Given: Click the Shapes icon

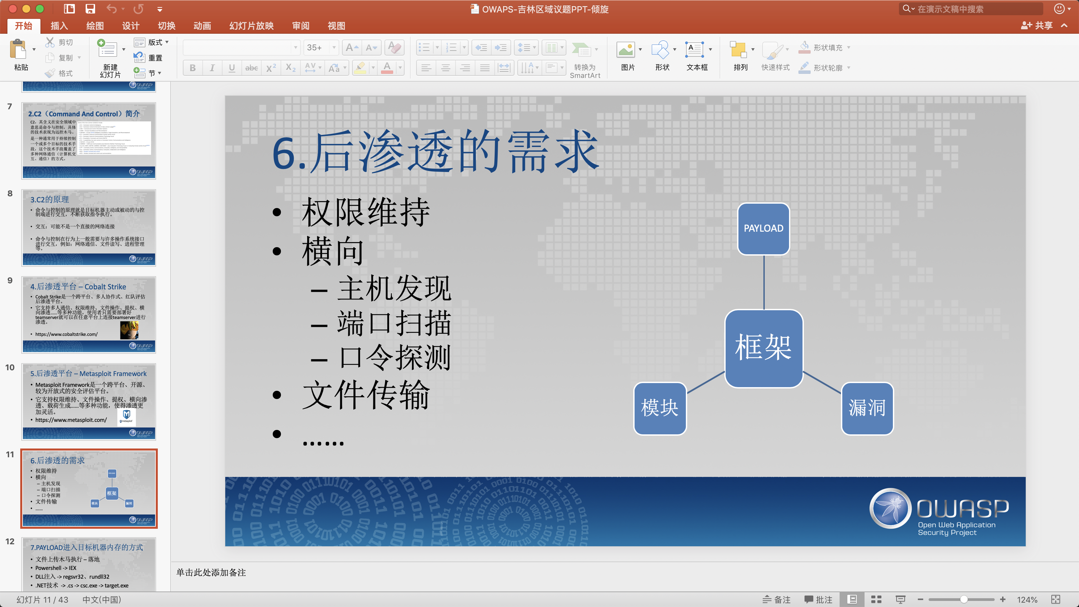Looking at the screenshot, I should pyautogui.click(x=661, y=50).
